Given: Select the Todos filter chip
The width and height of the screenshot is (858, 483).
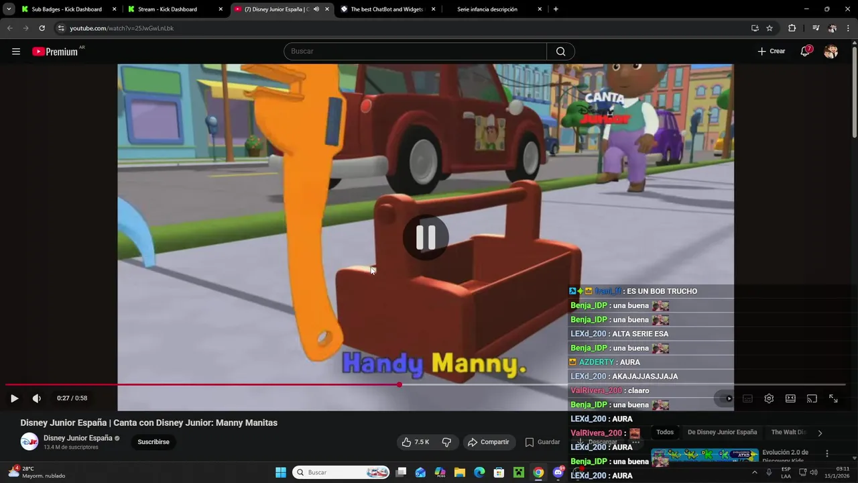Looking at the screenshot, I should [665, 433].
